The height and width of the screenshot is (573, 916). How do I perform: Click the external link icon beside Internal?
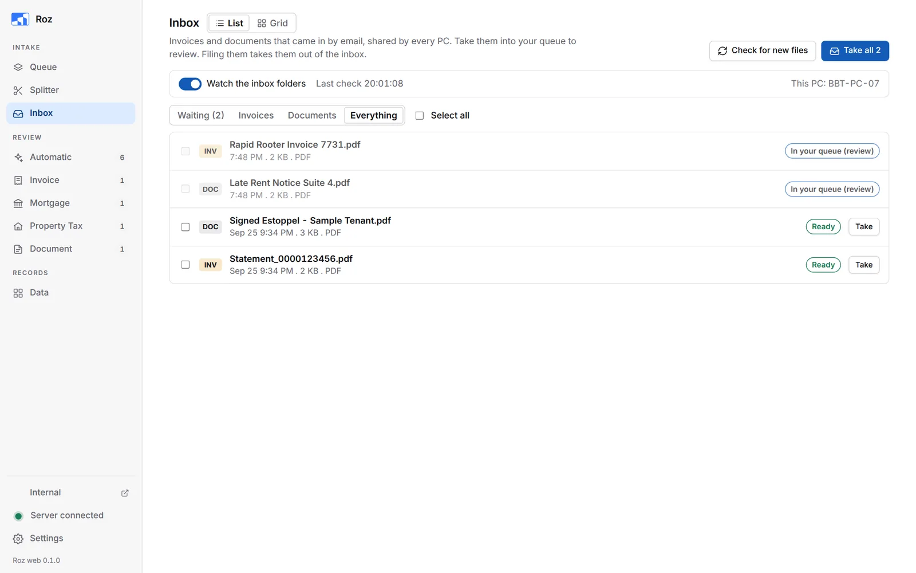[125, 493]
